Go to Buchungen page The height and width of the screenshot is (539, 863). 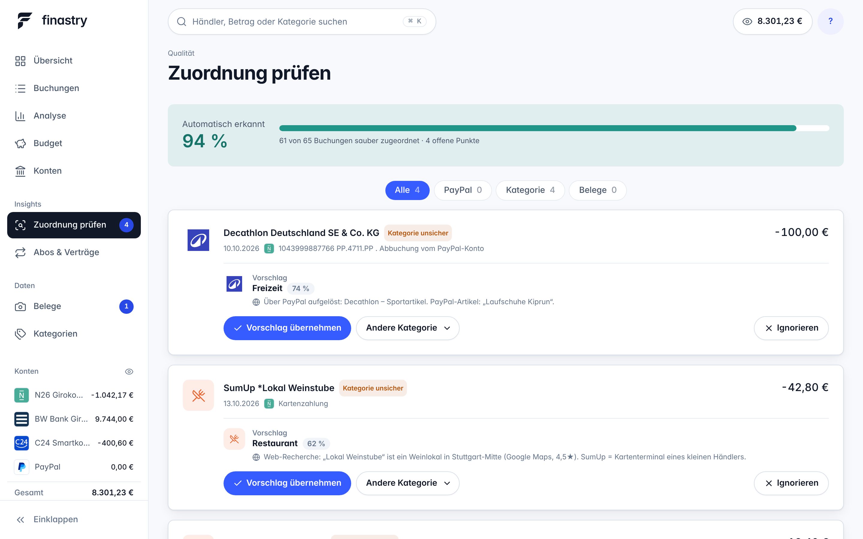coord(74,88)
